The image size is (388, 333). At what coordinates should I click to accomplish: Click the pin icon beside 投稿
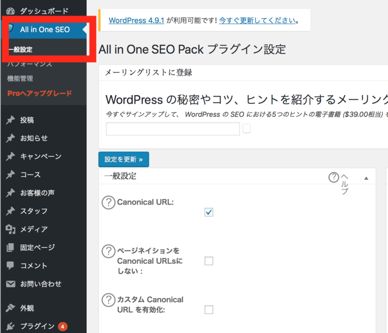pos(10,120)
